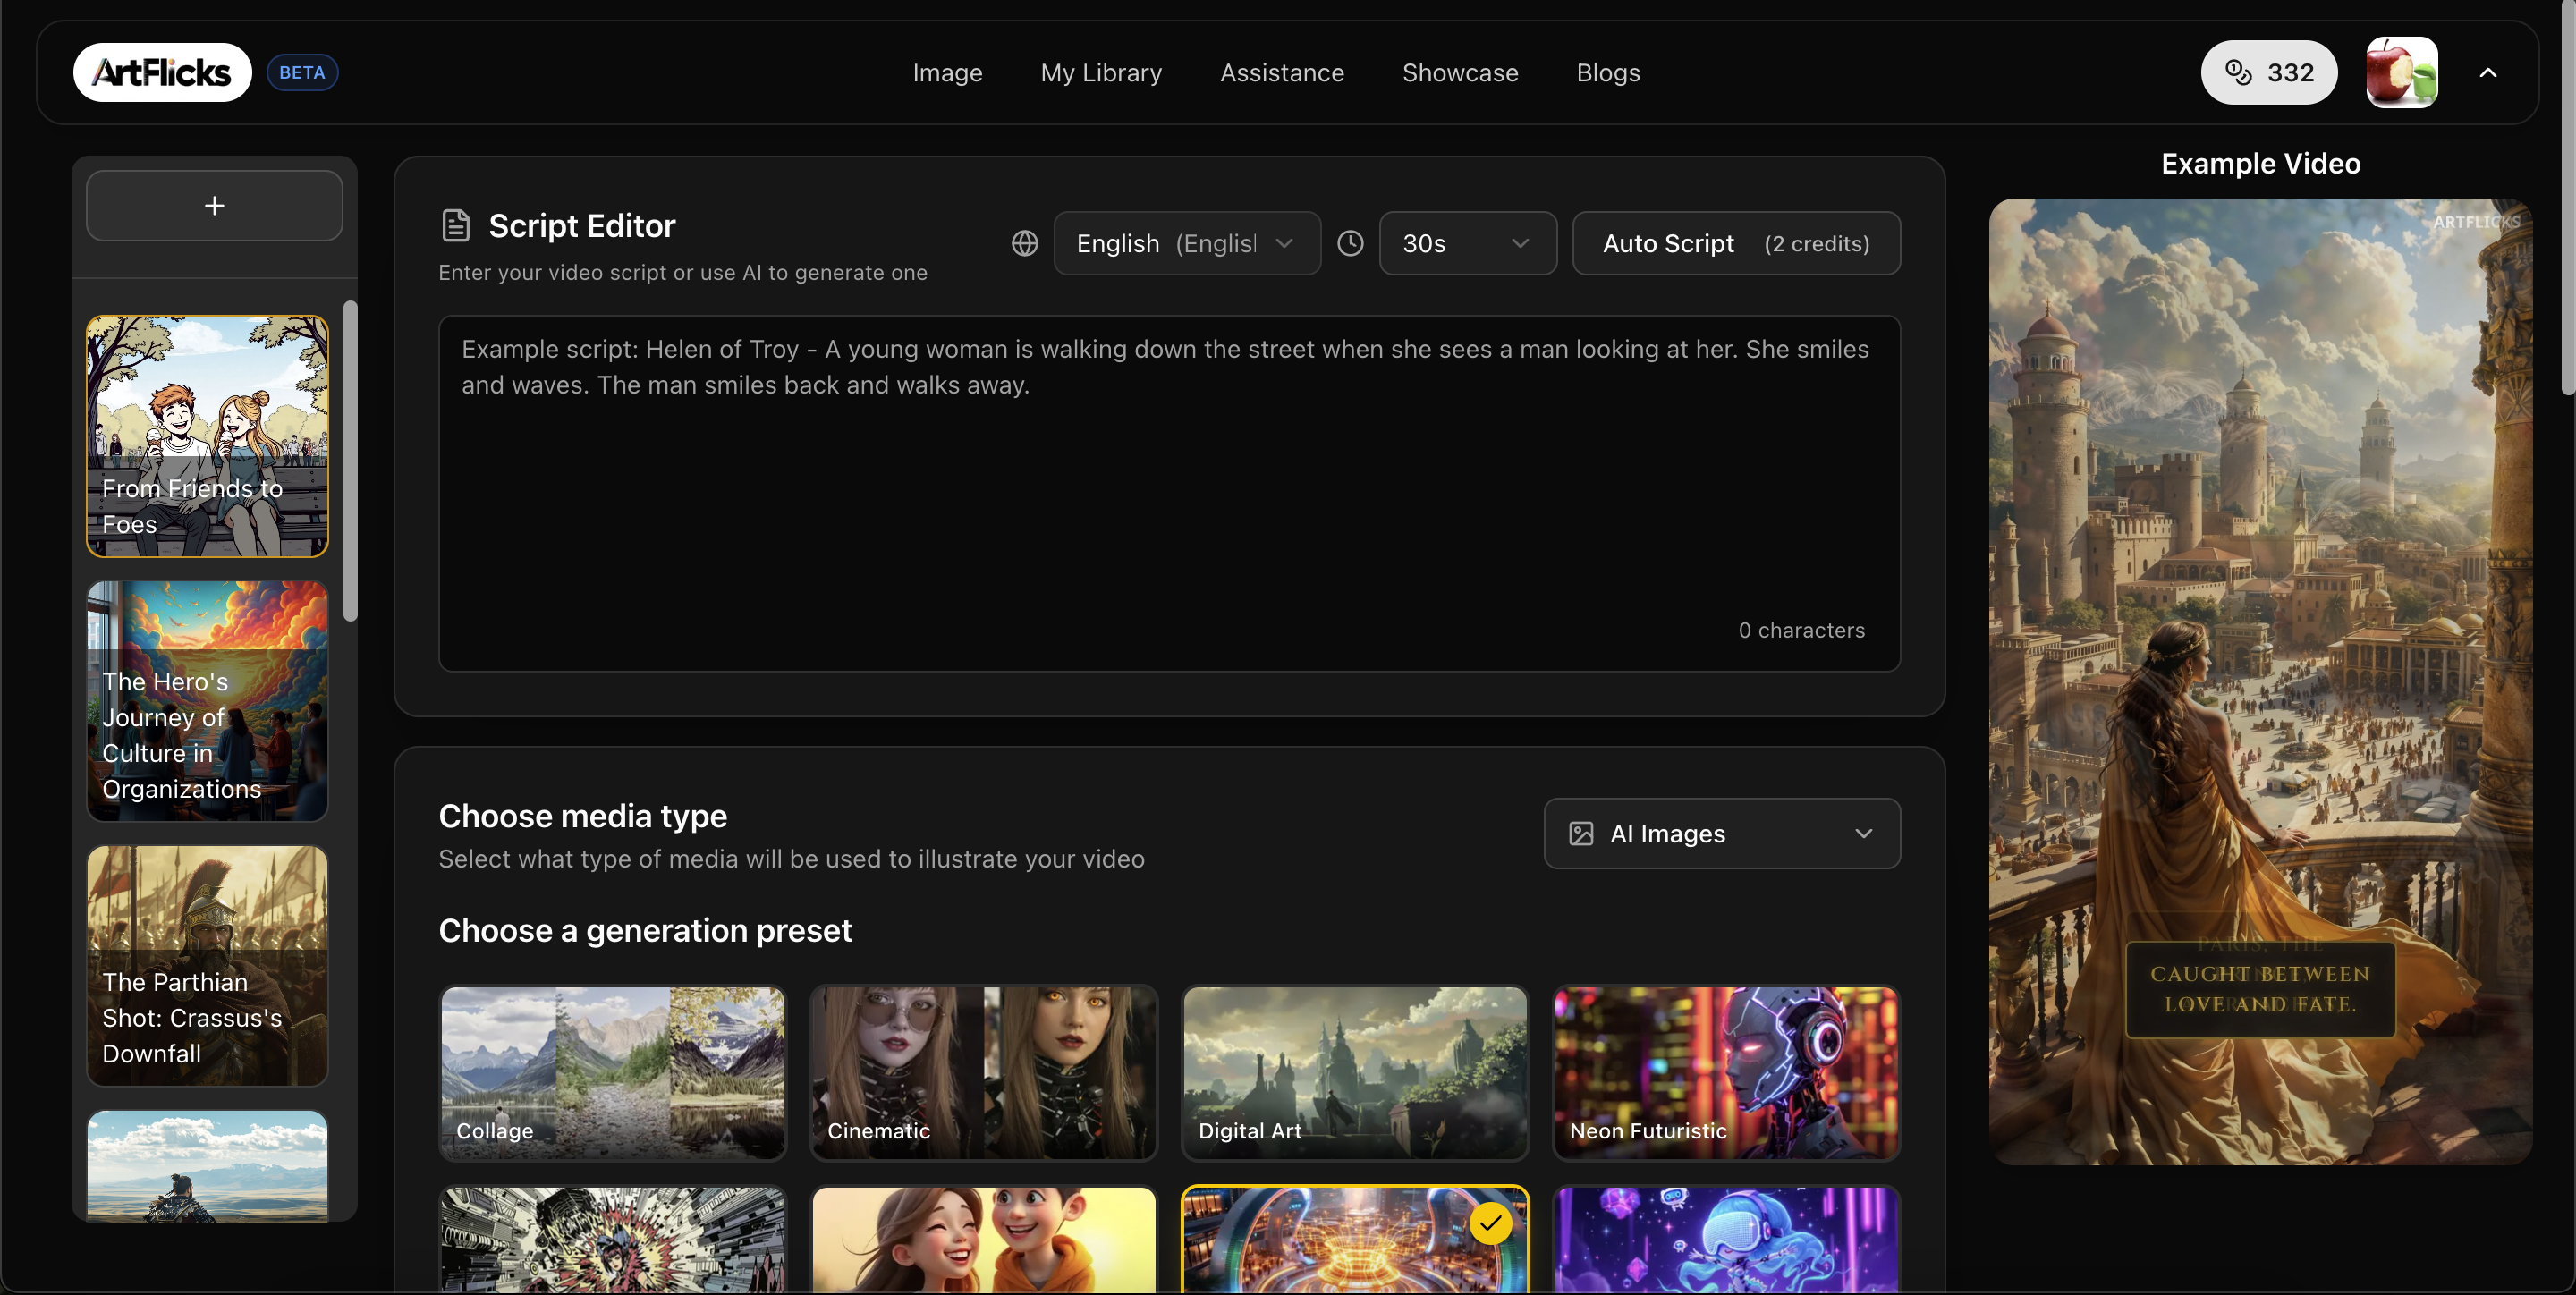Open the Blogs page
The height and width of the screenshot is (1295, 2576).
[x=1608, y=72]
